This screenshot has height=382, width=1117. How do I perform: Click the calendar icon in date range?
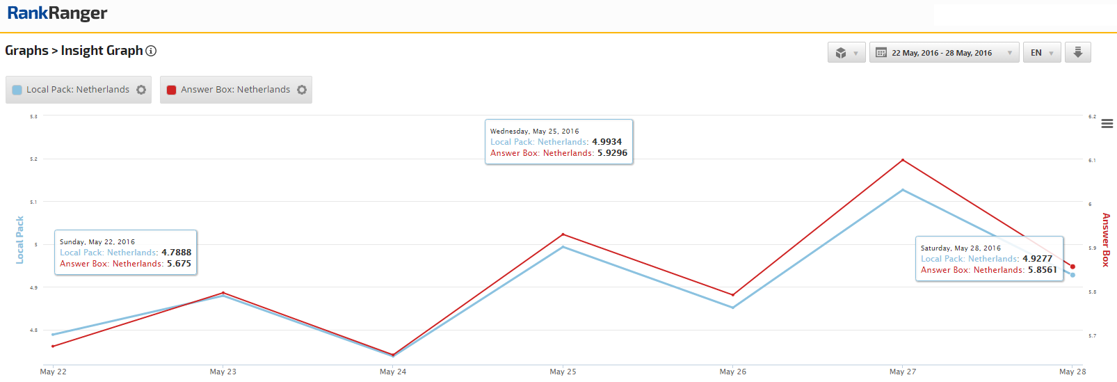(x=881, y=53)
